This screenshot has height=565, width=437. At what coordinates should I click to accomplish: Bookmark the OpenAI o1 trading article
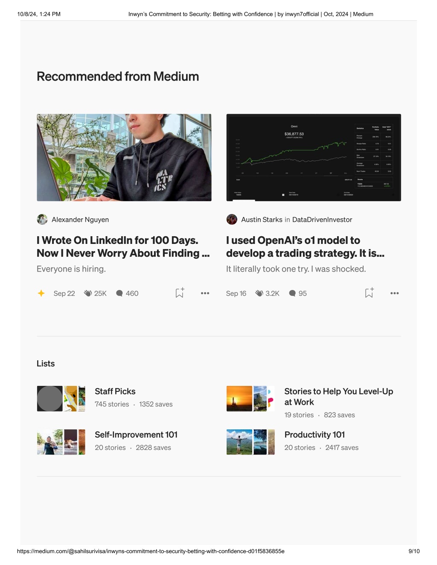pyautogui.click(x=369, y=293)
